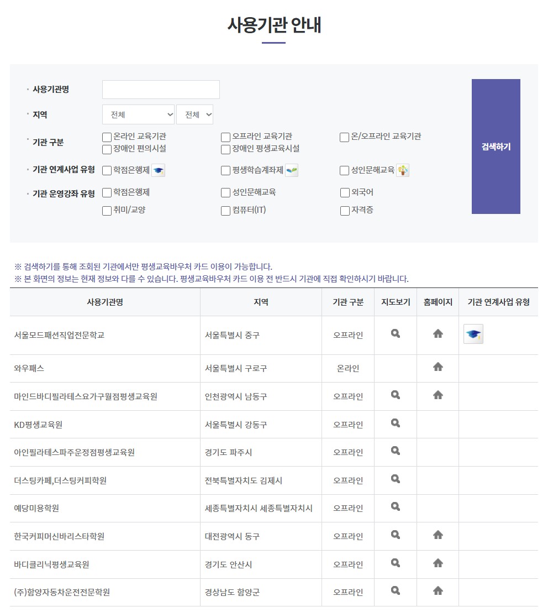Check the 컴퓨터(IT) 강좌 option

(x=225, y=211)
